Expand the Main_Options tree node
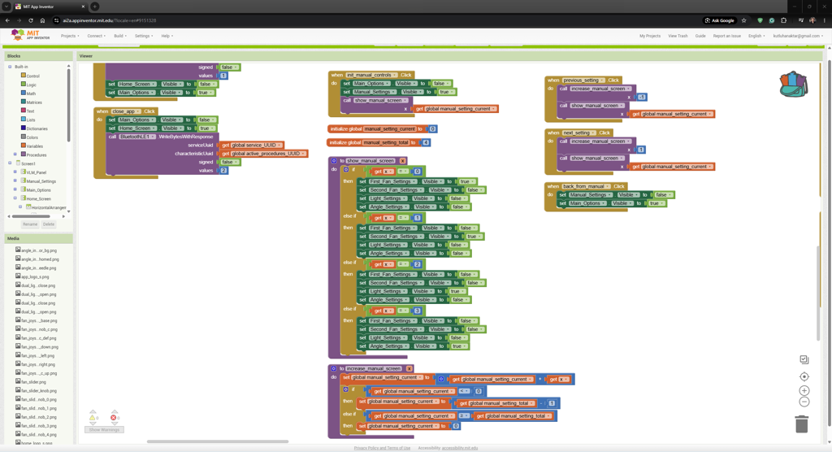 pos(15,189)
